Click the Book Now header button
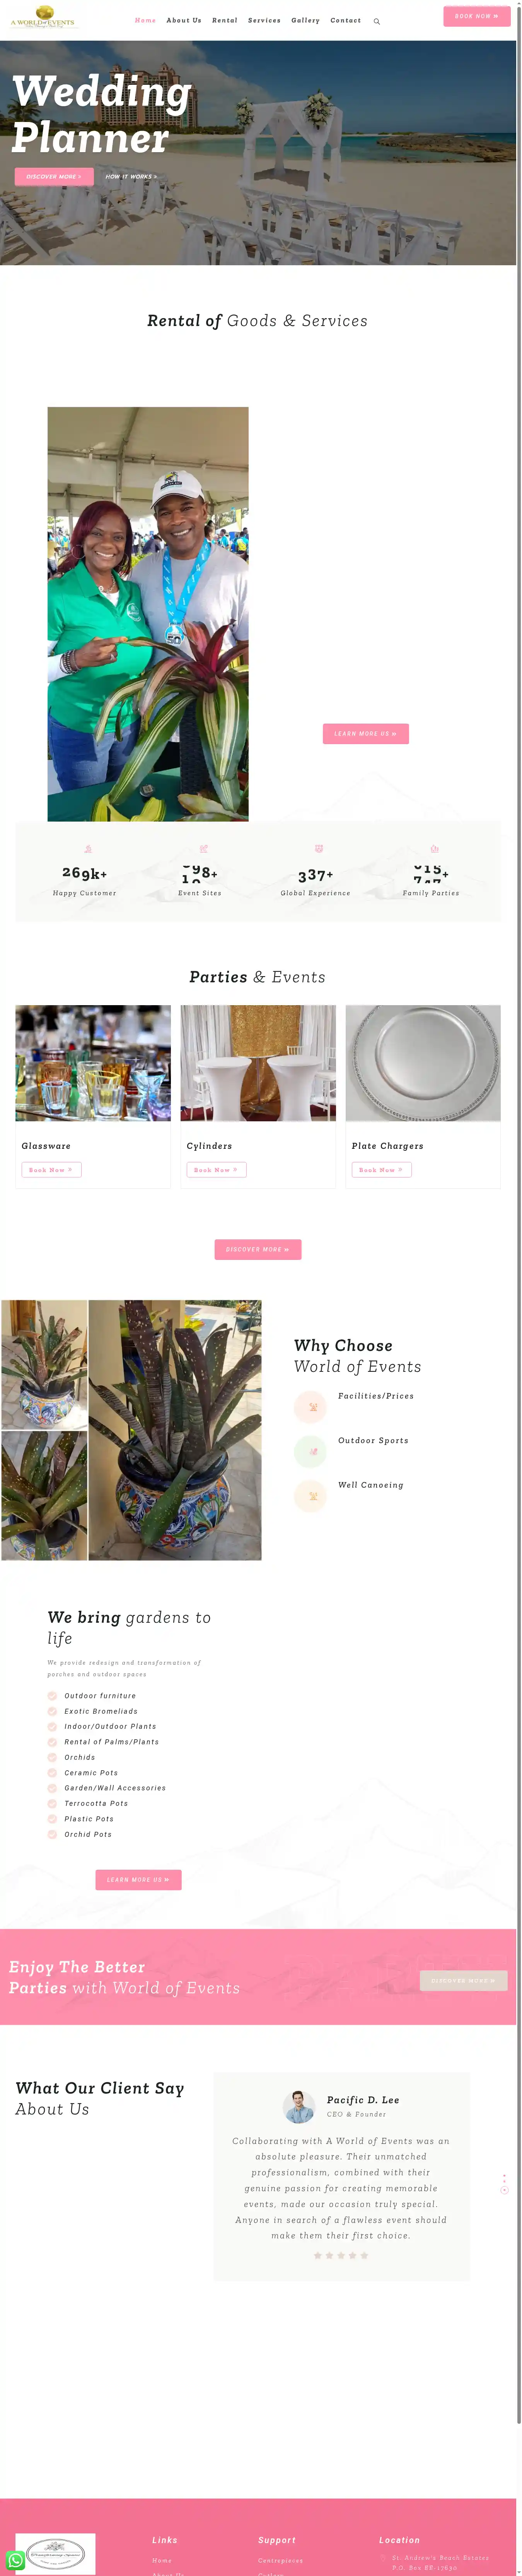Screen dimensions: 522x2576 (477, 16)
